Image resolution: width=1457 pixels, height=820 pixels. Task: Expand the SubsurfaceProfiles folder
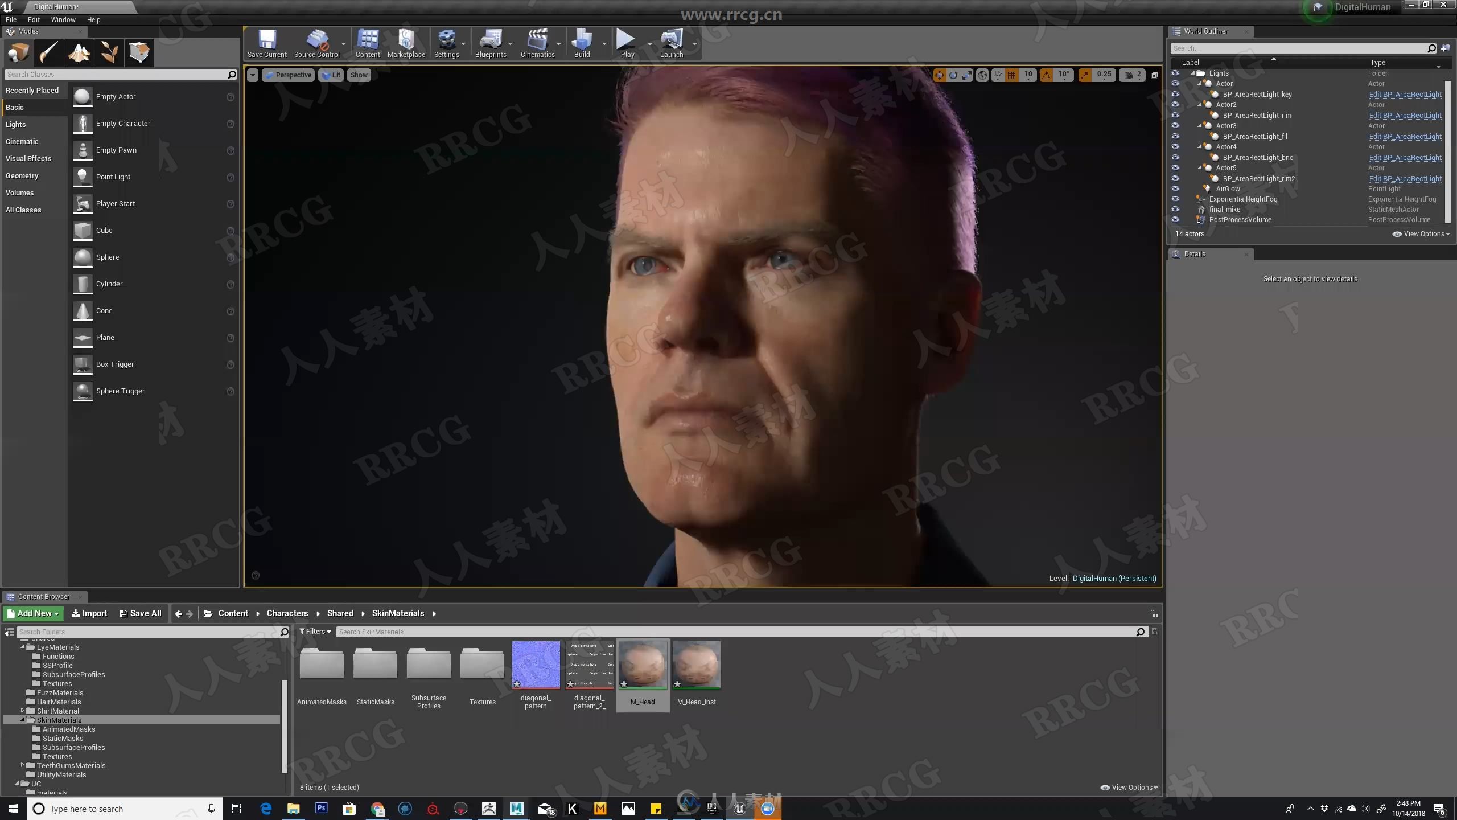click(x=73, y=747)
